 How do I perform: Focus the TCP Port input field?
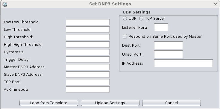(88, 82)
